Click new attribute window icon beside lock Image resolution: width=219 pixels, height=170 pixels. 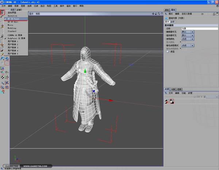(217, 14)
